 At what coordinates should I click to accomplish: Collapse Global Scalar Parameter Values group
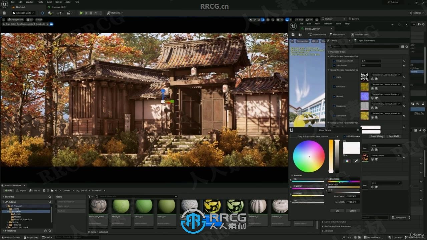(328, 56)
